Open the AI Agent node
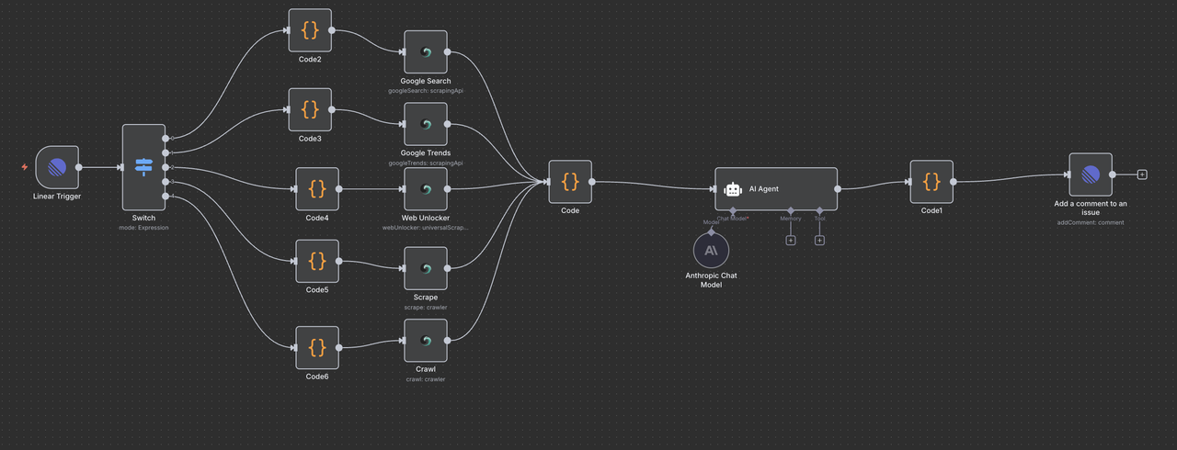 pyautogui.click(x=776, y=189)
